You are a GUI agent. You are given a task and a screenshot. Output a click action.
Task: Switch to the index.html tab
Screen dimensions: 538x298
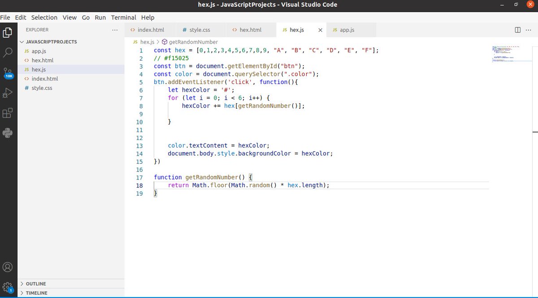tap(151, 30)
